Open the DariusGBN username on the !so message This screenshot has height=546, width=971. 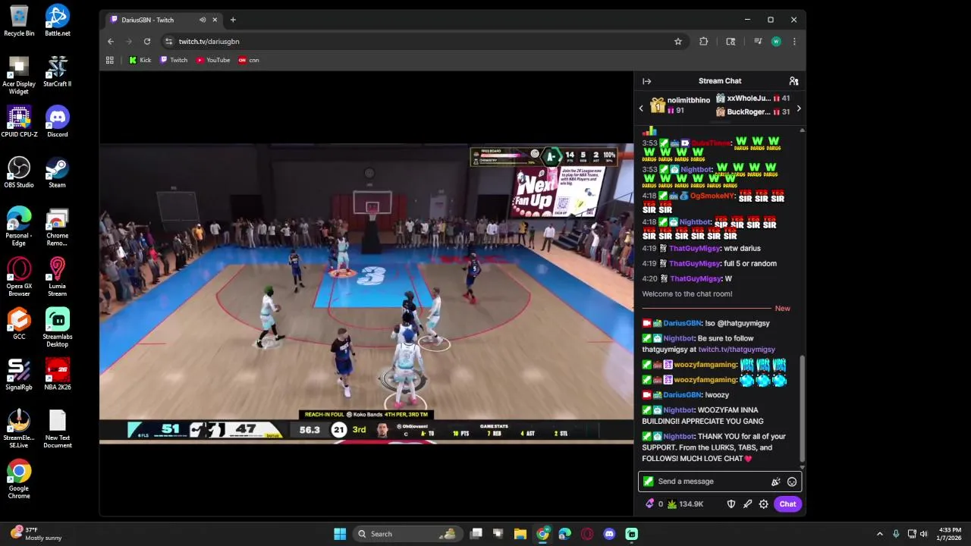pyautogui.click(x=683, y=323)
